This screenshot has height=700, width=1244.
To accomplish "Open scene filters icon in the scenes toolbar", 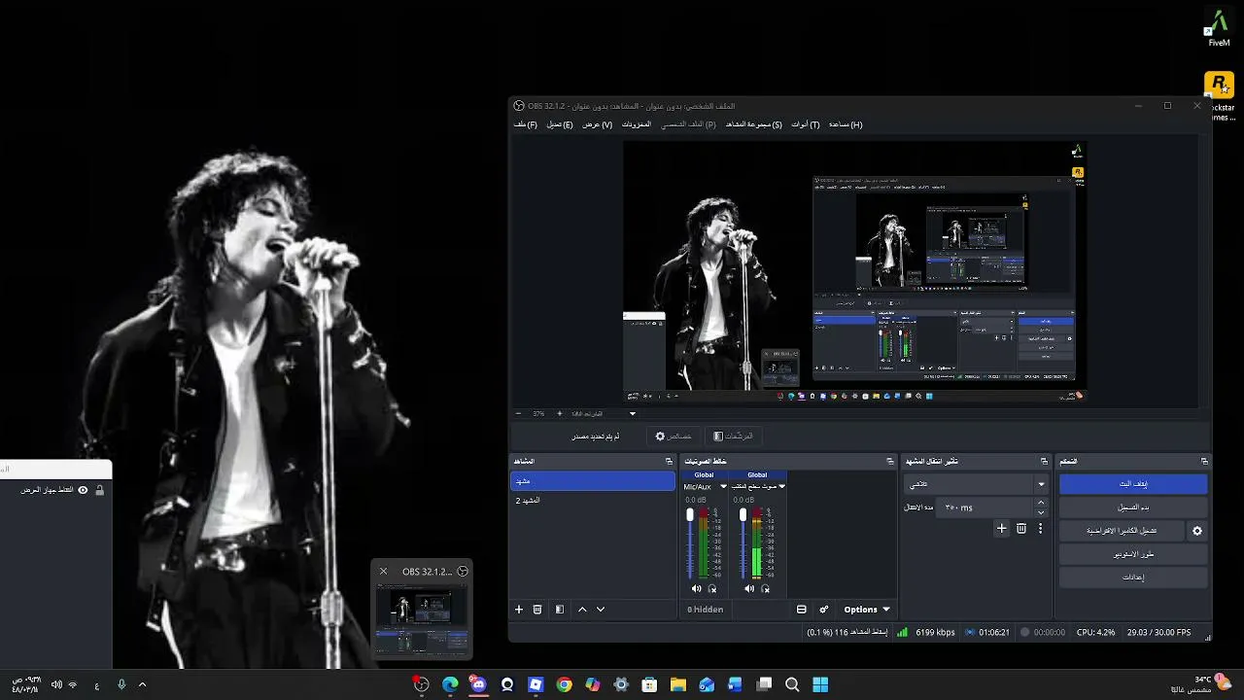I will pyautogui.click(x=560, y=610).
